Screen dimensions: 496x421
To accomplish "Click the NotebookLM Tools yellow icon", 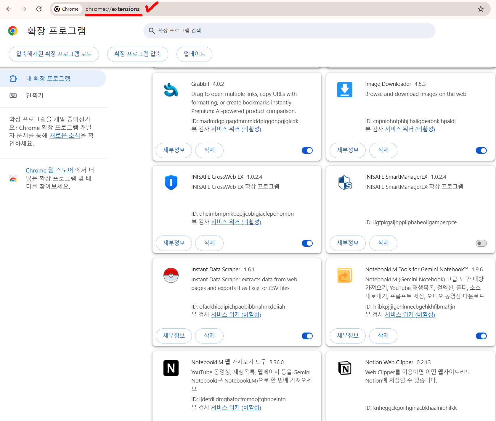I will (345, 275).
